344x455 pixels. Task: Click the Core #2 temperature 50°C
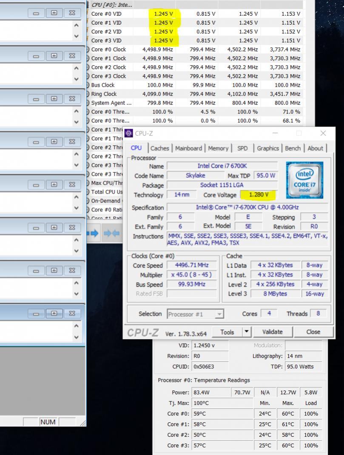222,435
